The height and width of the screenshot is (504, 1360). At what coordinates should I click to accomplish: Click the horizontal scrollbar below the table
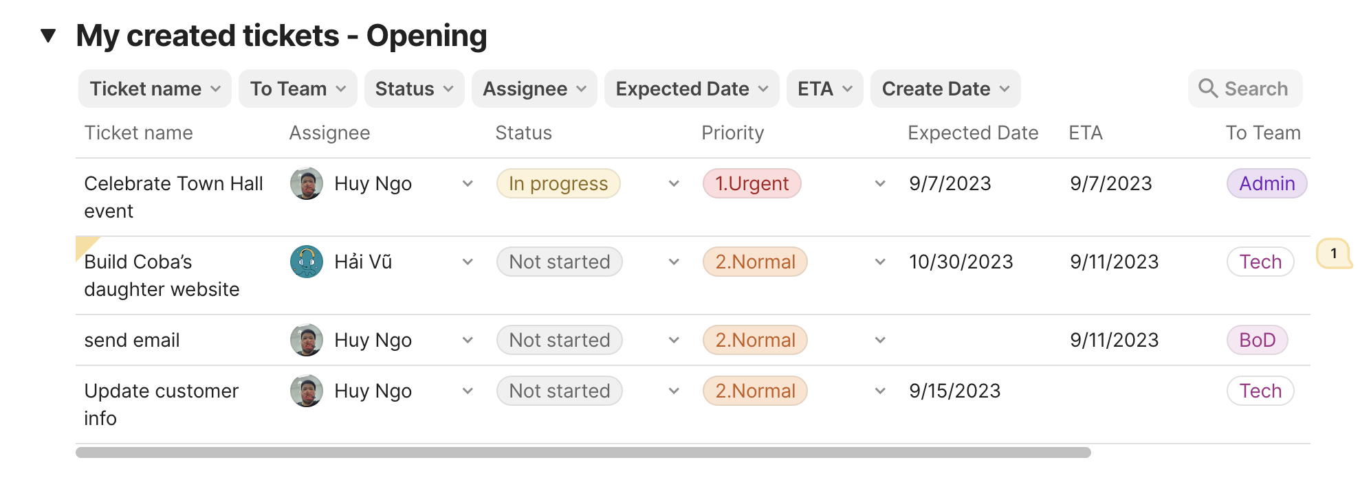[x=583, y=453]
